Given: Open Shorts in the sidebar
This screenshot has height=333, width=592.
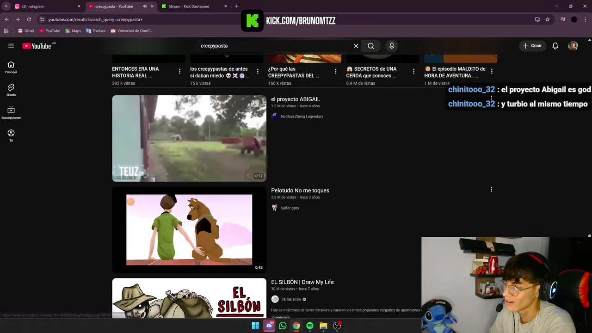Looking at the screenshot, I should click(x=11, y=90).
